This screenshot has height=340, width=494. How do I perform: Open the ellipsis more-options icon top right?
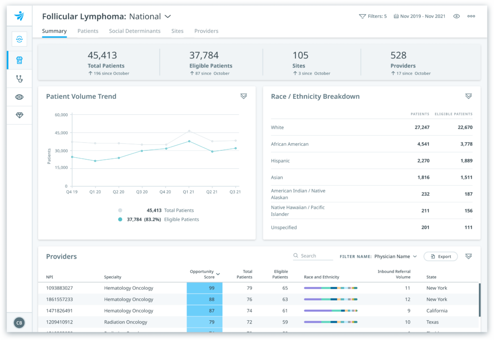[x=471, y=16]
